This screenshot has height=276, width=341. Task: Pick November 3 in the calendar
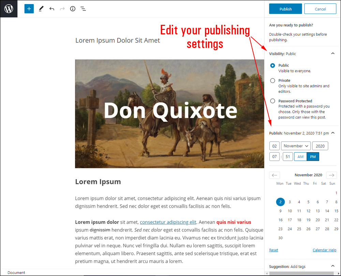point(290,202)
